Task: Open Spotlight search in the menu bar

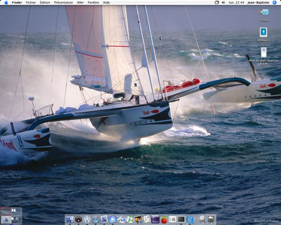Action: click(x=275, y=3)
